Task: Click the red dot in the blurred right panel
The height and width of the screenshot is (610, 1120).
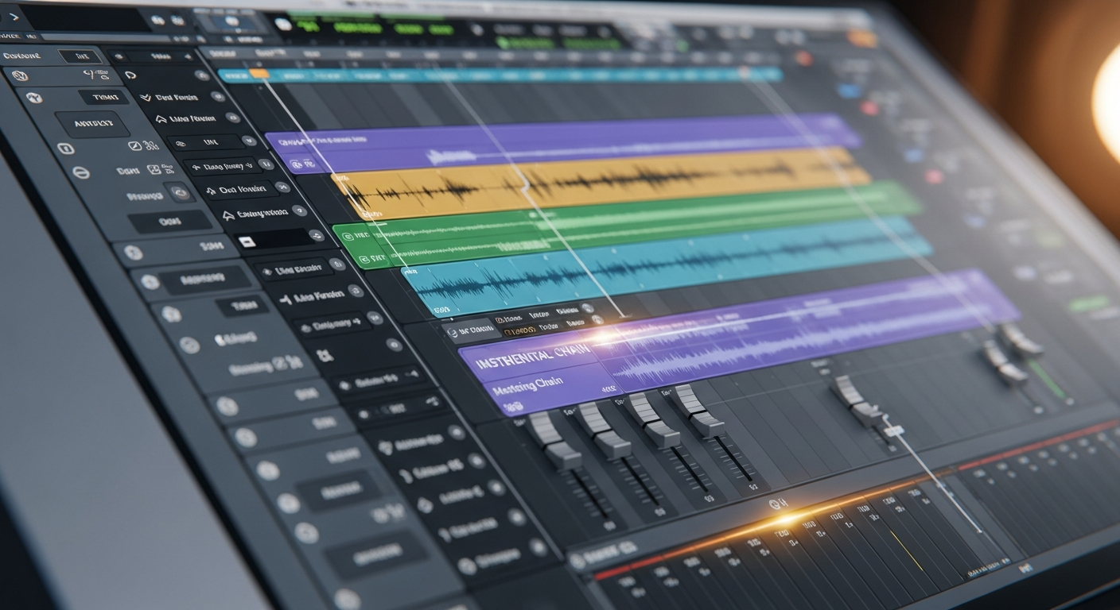Action: 869,107
